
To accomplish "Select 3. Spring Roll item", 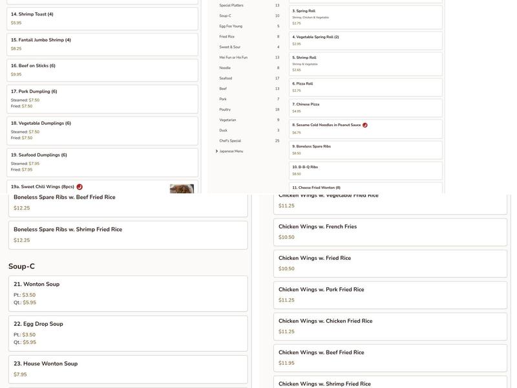I will point(365,17).
